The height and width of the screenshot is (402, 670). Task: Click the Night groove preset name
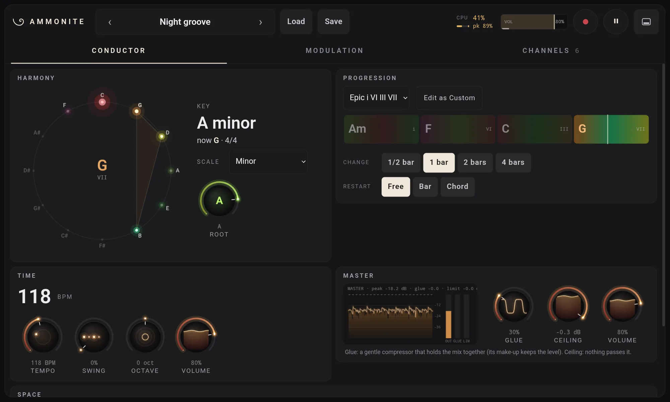(x=185, y=22)
